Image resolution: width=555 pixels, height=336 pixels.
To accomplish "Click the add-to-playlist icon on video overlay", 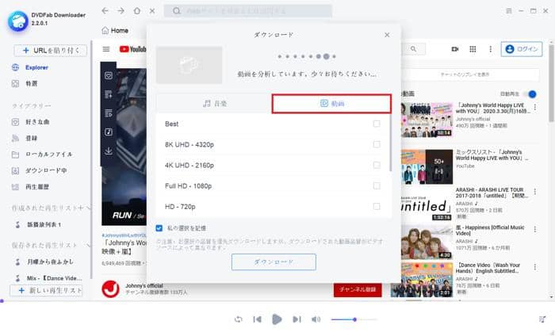I will click(x=109, y=94).
